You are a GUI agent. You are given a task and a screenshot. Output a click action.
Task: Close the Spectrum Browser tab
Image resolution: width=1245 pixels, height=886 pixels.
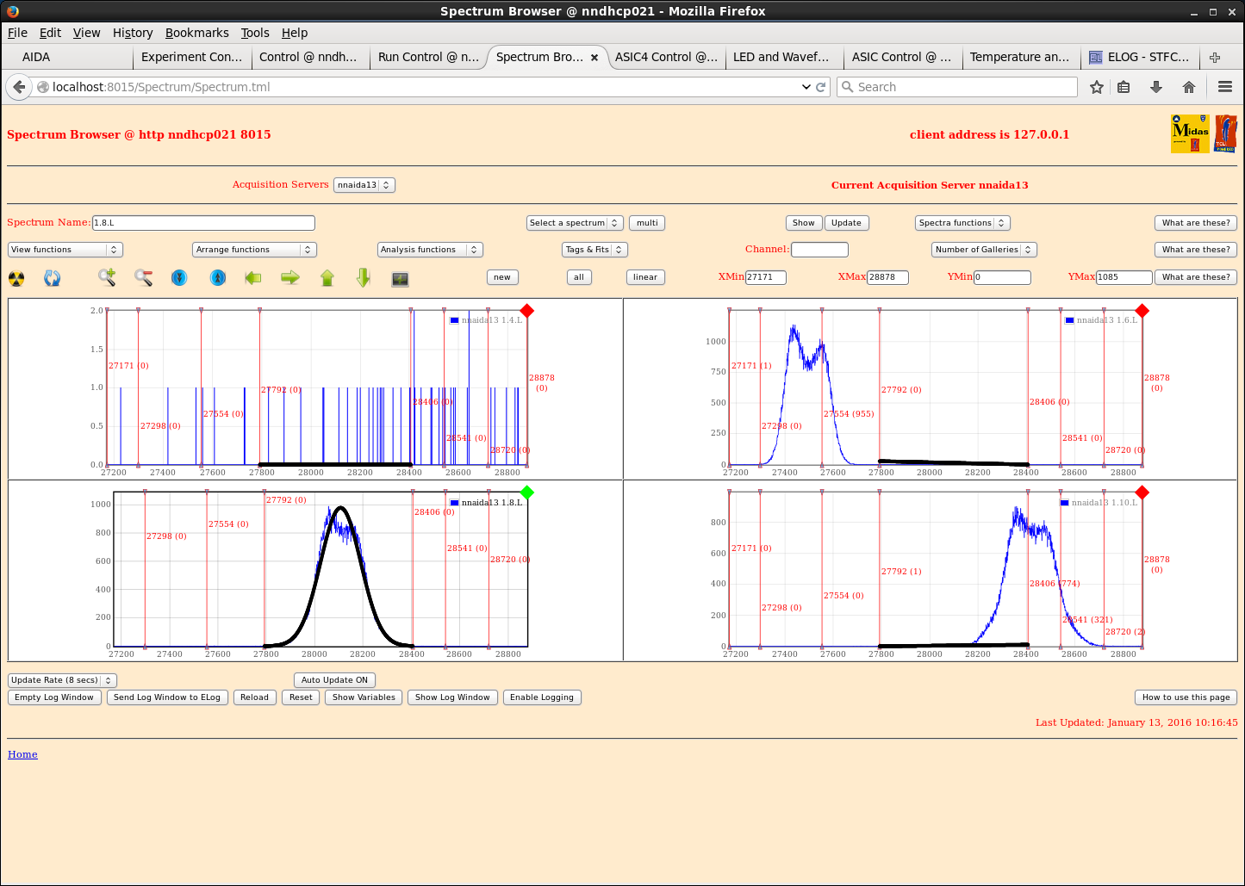594,58
